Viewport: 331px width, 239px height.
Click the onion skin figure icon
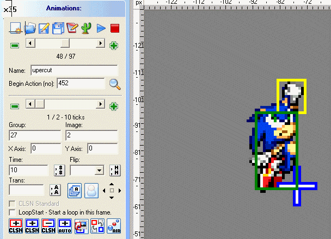91,191
